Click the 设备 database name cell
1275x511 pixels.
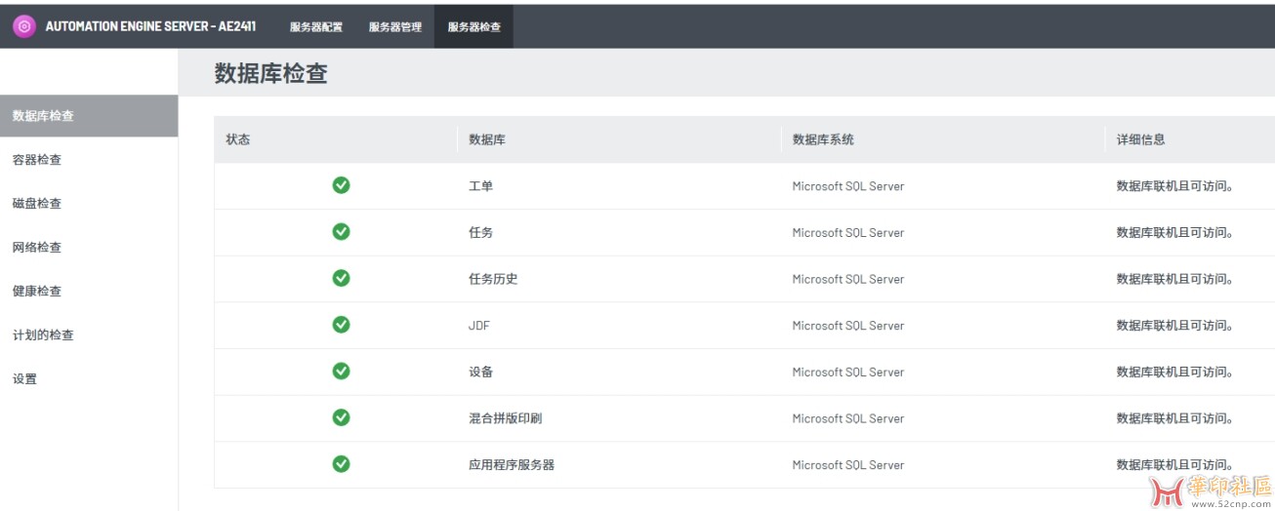(x=481, y=372)
